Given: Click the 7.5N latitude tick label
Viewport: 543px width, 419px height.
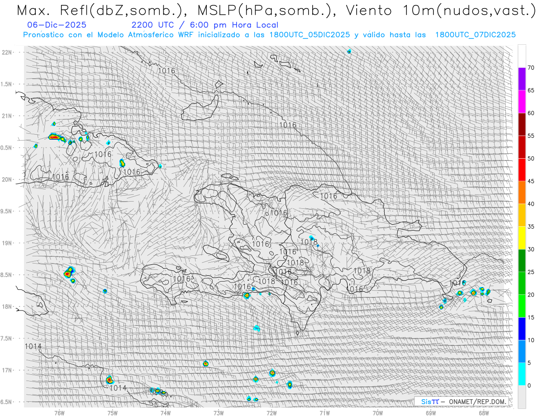Looking at the screenshot, I should [7, 339].
